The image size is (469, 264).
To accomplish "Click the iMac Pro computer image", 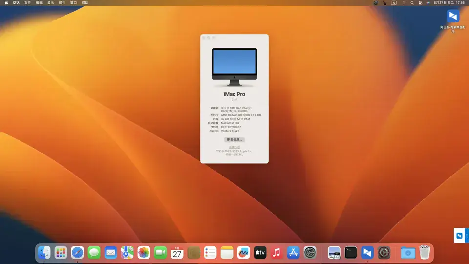I will tap(234, 67).
